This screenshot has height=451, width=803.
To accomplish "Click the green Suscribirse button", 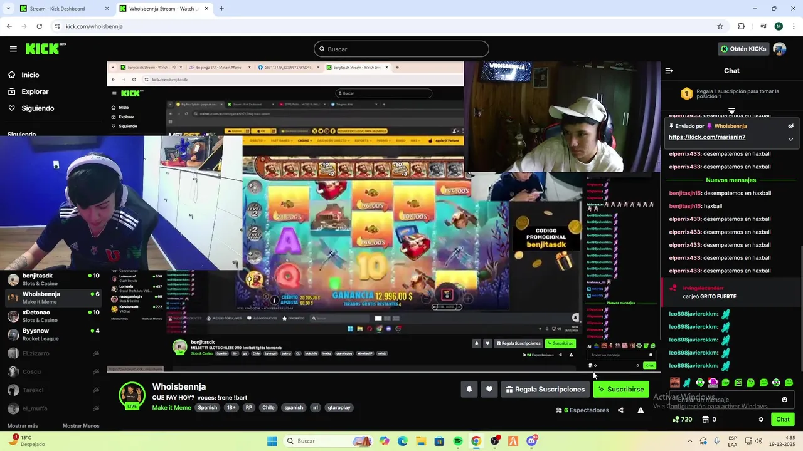I will (x=621, y=390).
